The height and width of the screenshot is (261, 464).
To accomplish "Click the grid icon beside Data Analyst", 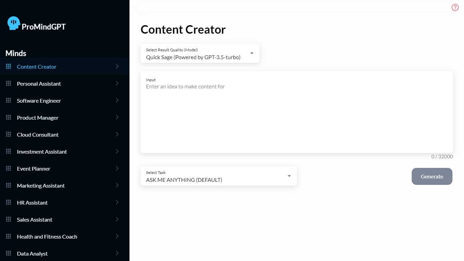I will point(8,254).
